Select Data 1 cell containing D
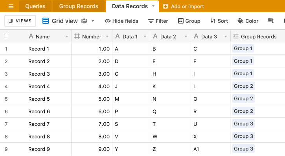The width and height of the screenshot is (285, 156). [131, 61]
